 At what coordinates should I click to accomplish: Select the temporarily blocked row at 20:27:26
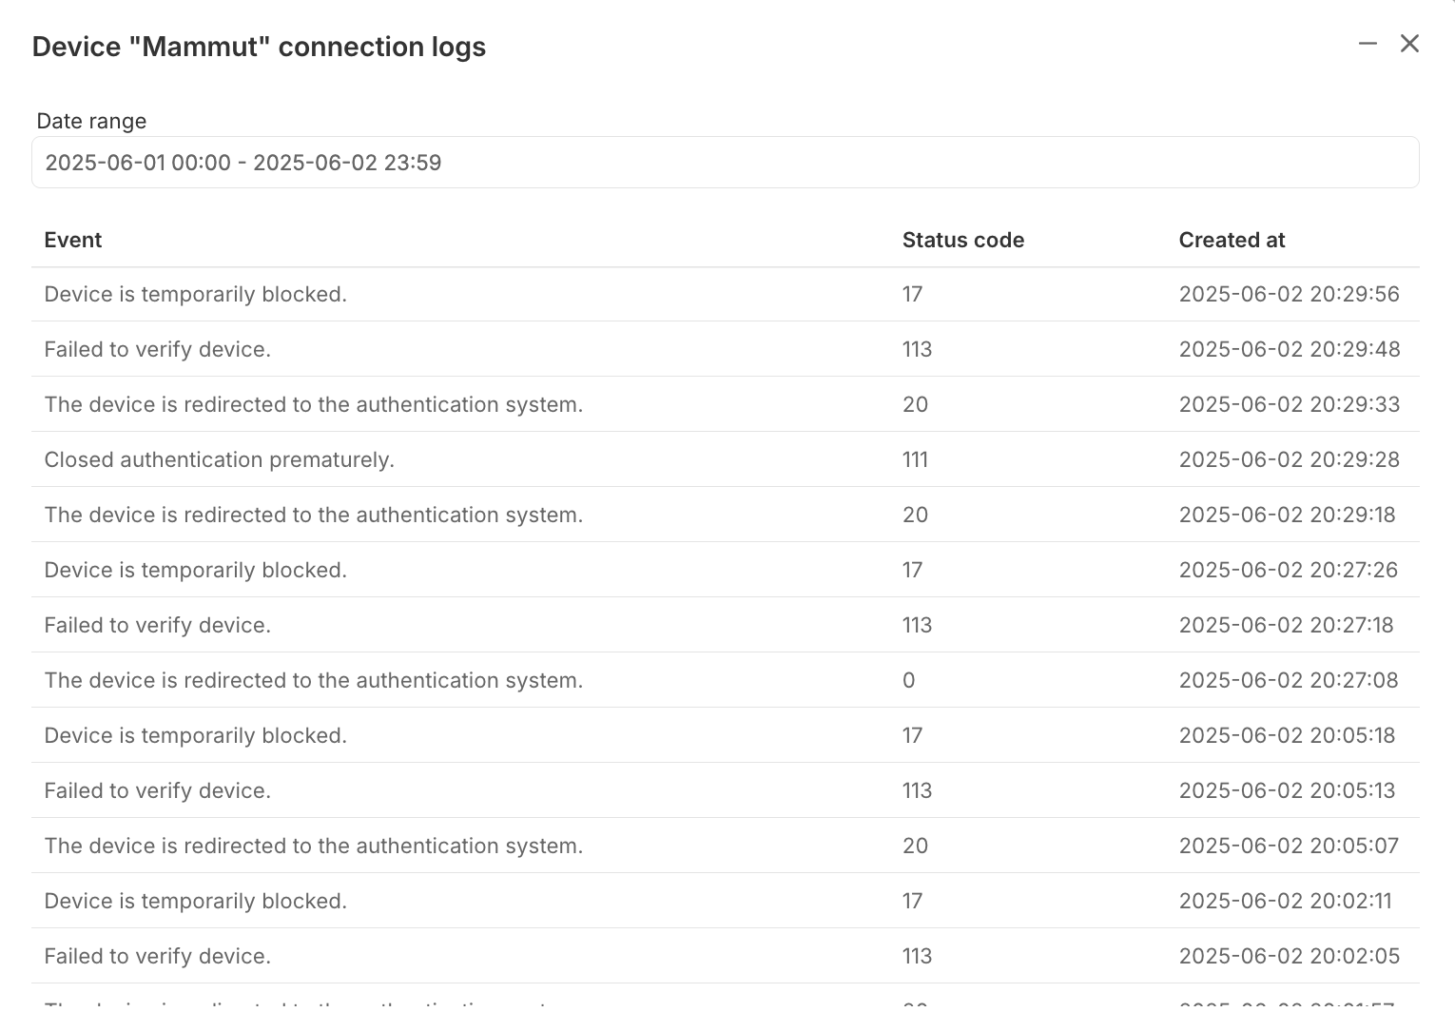726,571
